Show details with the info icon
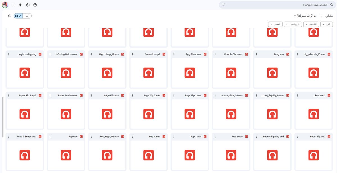Screen dimensions: 337x173 point(10,16)
